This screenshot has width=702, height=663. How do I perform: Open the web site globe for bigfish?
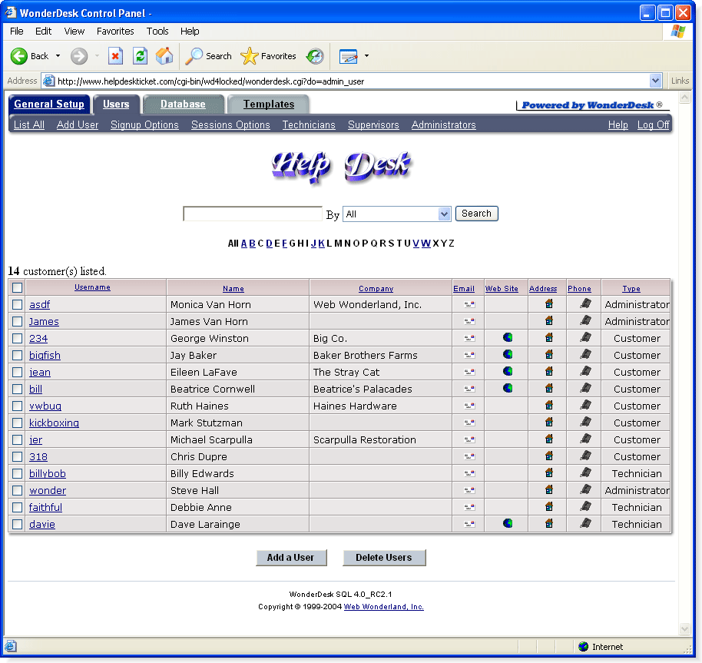507,355
